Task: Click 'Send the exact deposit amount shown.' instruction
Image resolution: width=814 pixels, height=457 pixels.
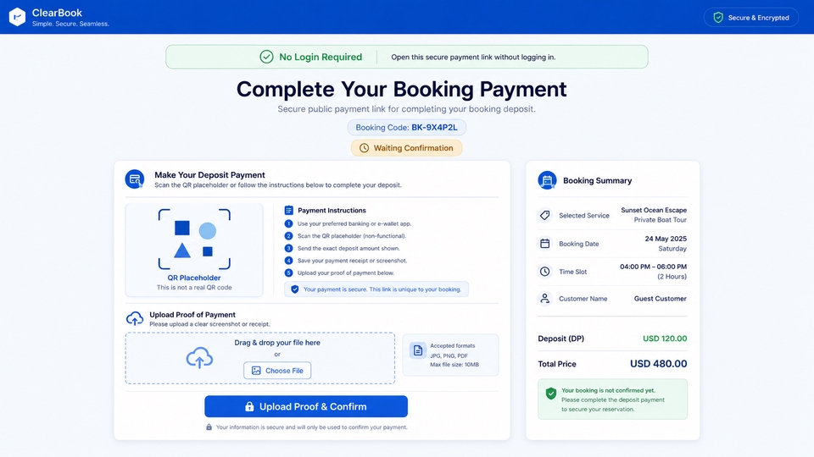Action: 348,248
